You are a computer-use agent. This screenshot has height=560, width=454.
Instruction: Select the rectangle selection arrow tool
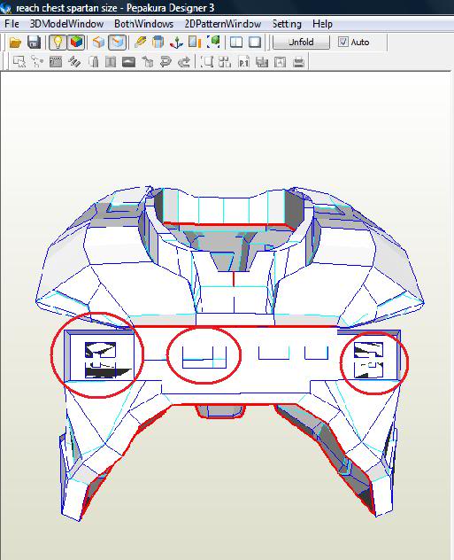pyautogui.click(x=19, y=62)
